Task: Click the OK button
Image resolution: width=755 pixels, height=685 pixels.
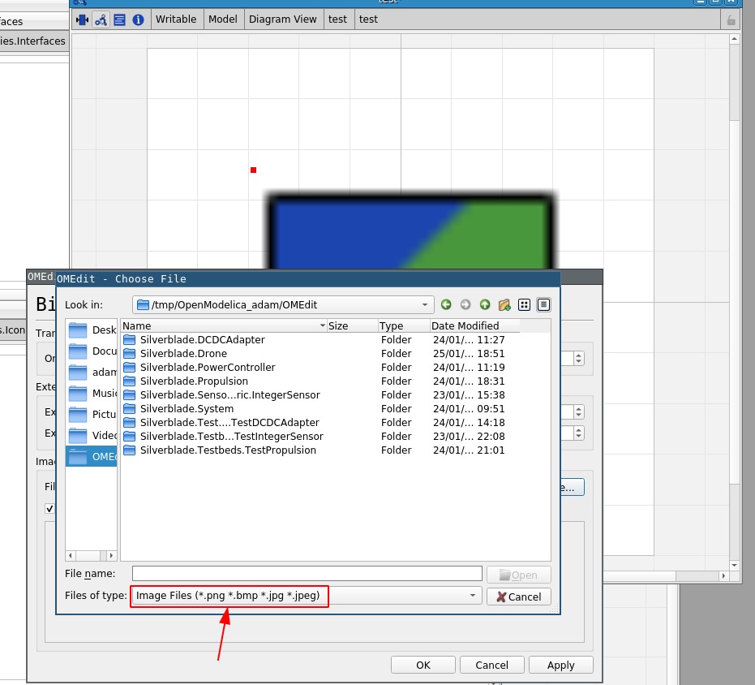Action: (x=423, y=664)
